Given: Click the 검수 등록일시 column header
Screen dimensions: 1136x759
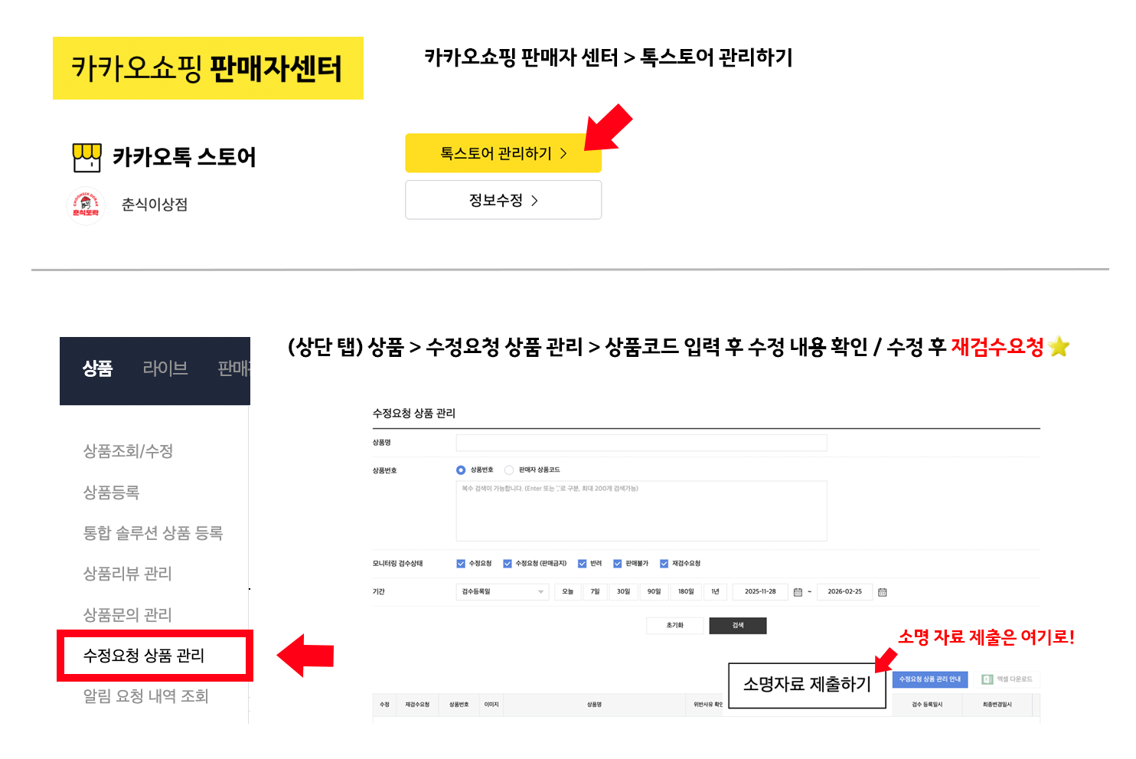Looking at the screenshot, I should click(x=927, y=705).
